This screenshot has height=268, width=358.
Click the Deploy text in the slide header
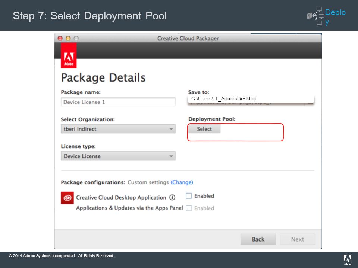(335, 17)
